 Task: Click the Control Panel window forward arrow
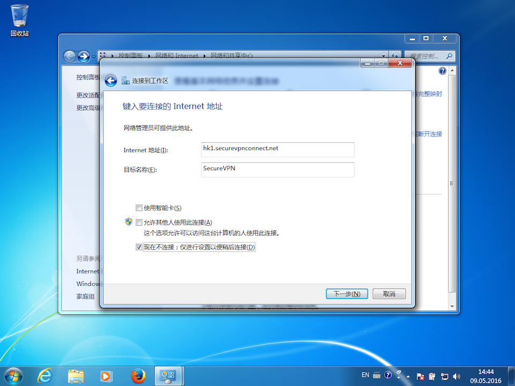click(84, 56)
